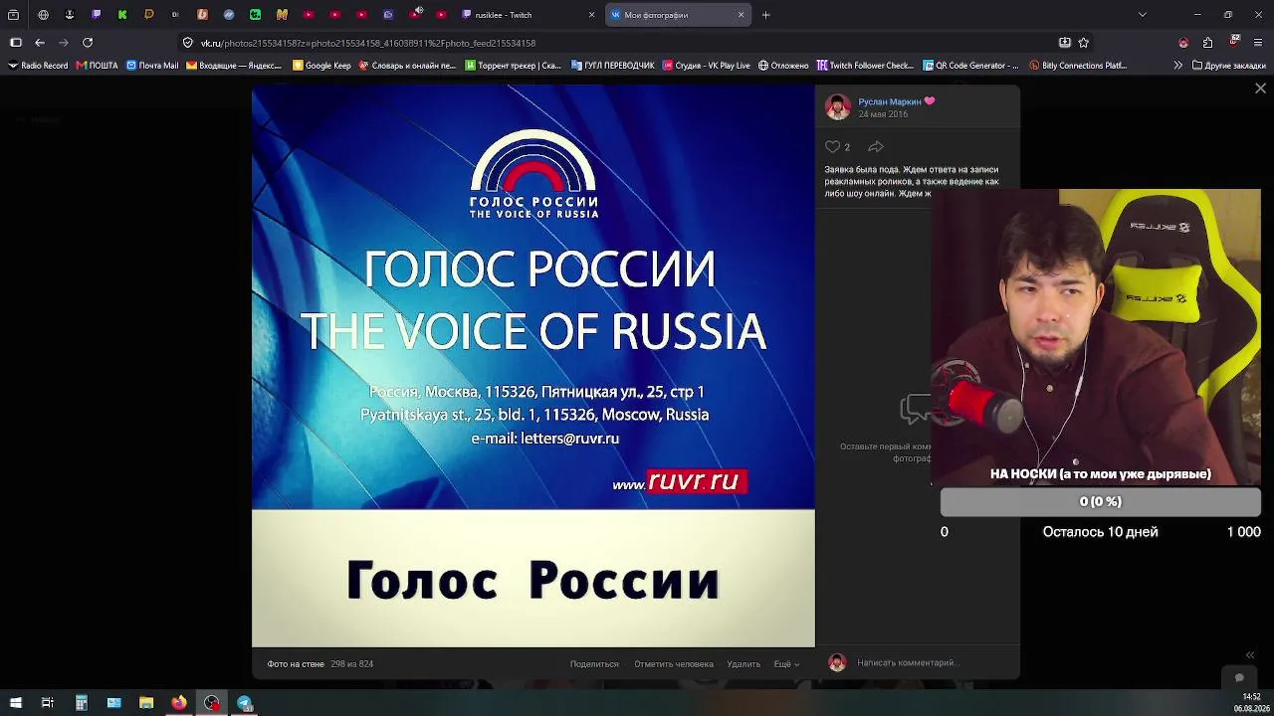
Task: Open Windows Task View
Action: (47, 703)
